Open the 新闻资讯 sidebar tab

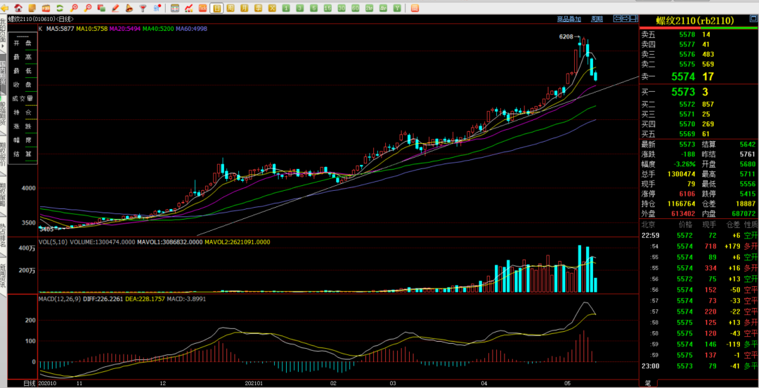(x=3, y=277)
